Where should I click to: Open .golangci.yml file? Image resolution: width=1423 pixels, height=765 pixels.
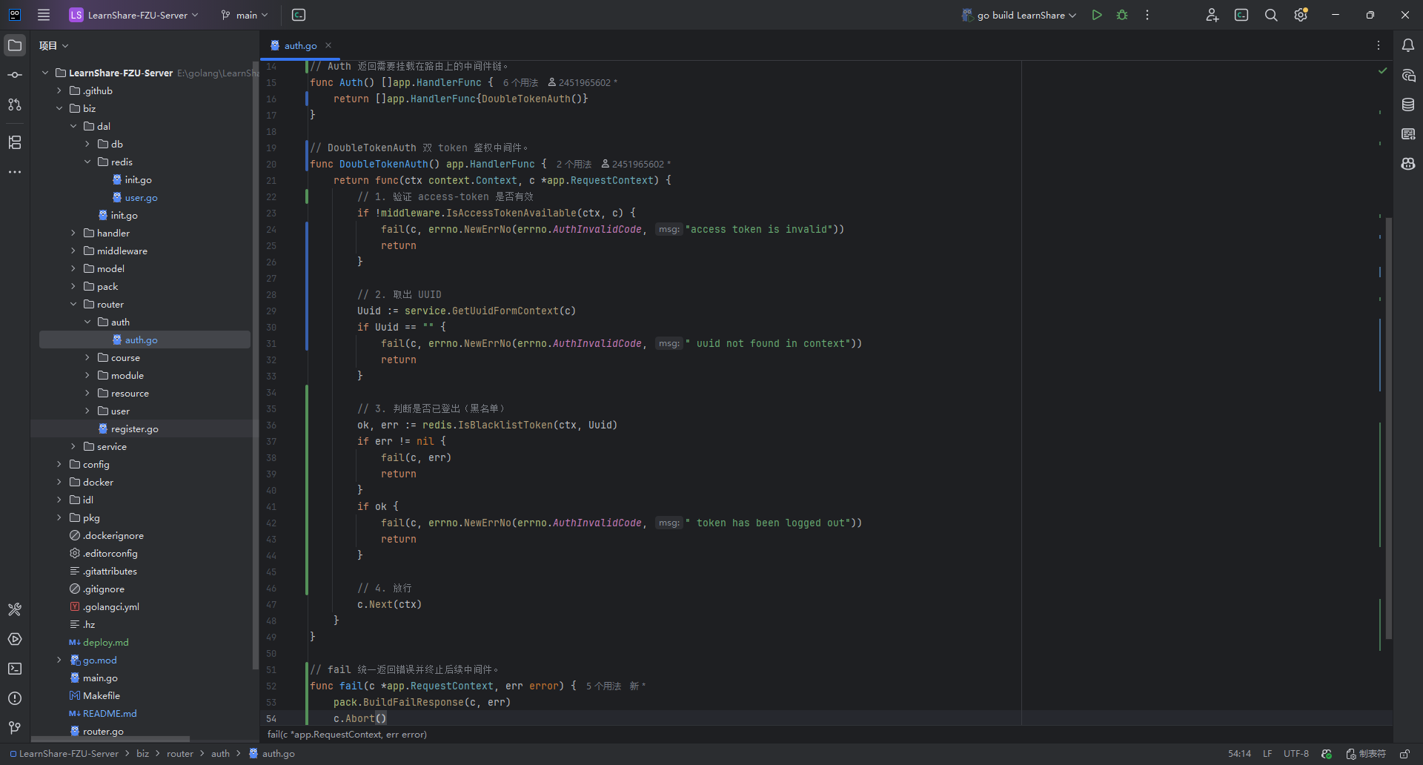110,606
